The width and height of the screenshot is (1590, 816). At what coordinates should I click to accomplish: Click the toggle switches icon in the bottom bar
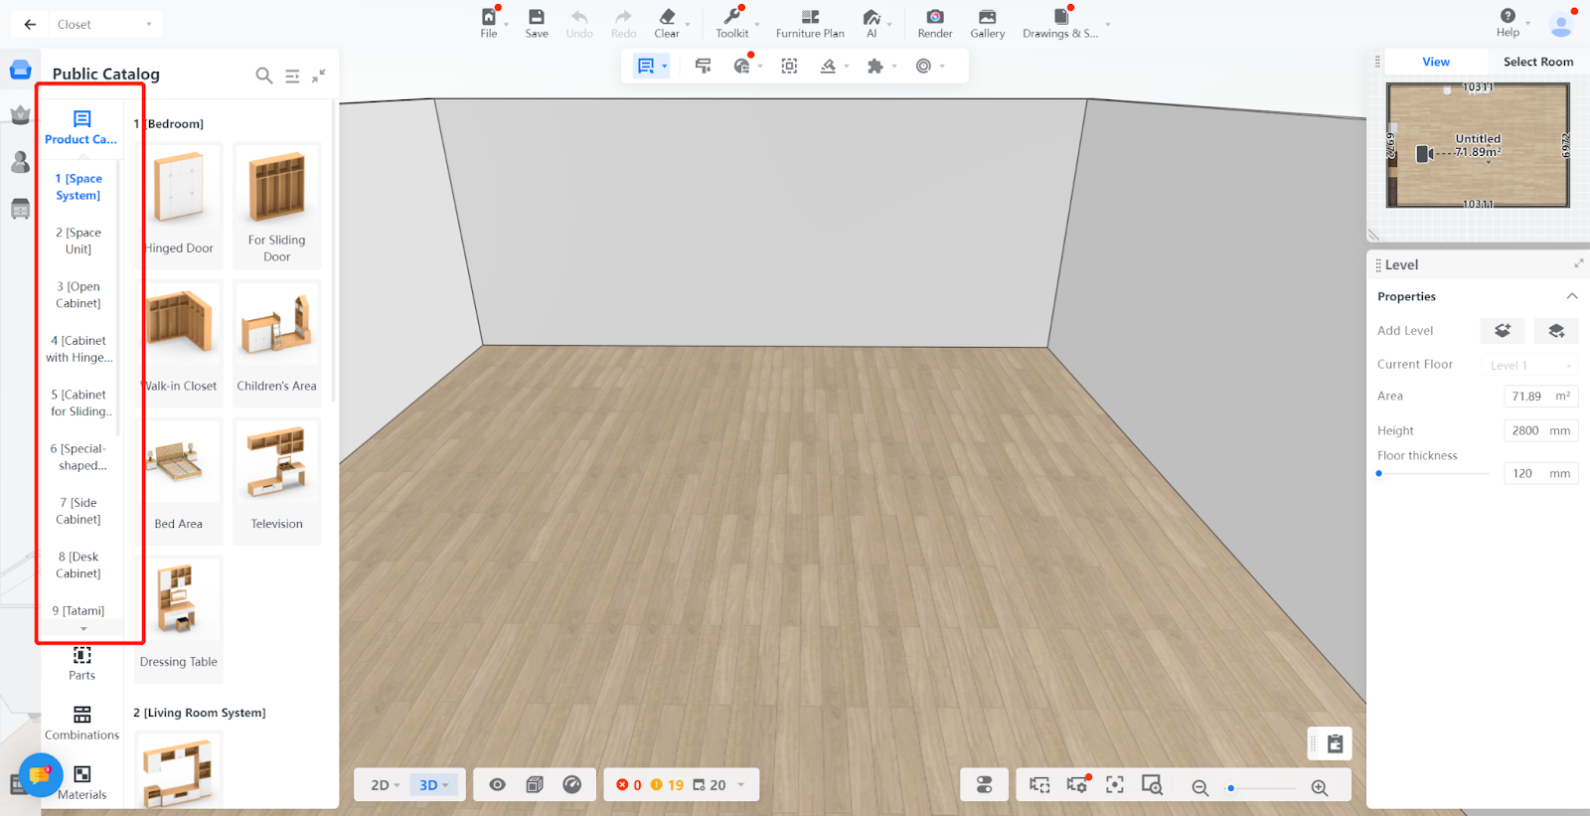[985, 785]
